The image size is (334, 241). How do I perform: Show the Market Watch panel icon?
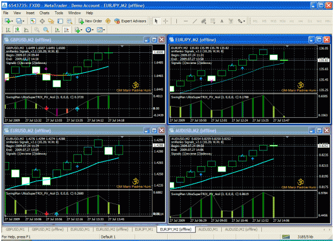[33, 21]
